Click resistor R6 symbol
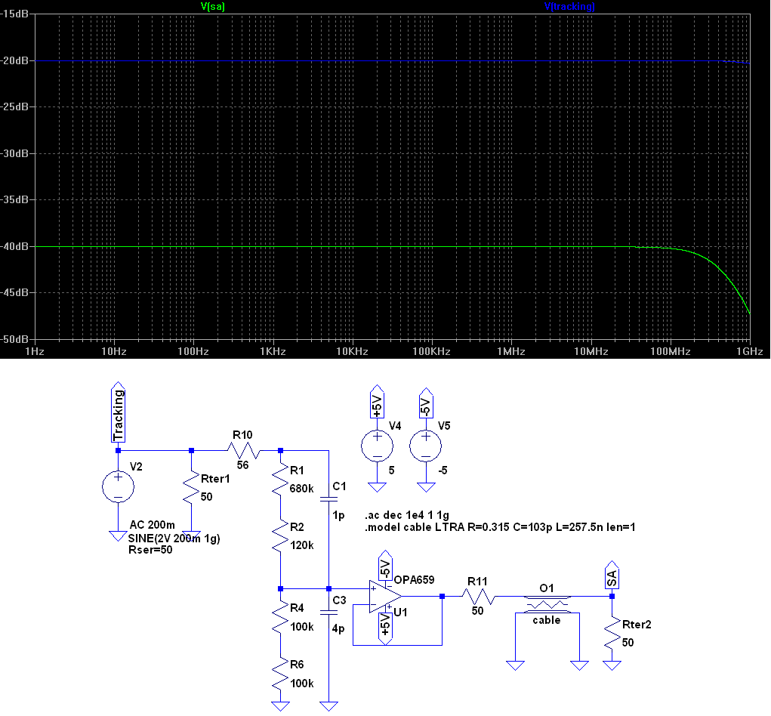 (280, 673)
